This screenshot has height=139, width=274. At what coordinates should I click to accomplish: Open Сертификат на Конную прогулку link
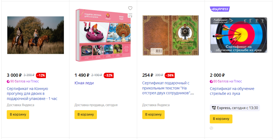(x=32, y=94)
